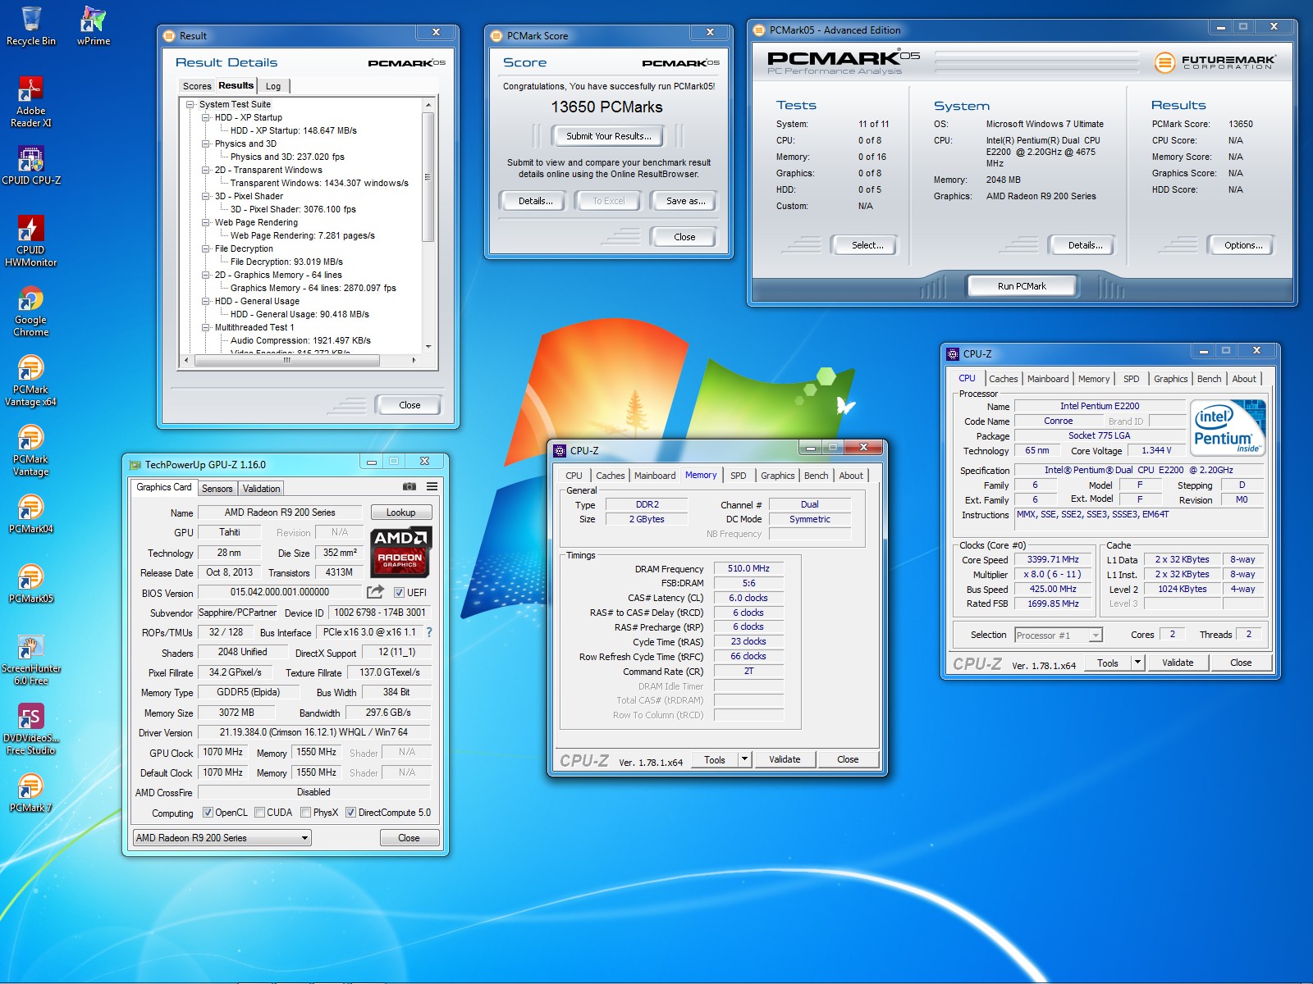1313x984 pixels.
Task: Click the GPU-Z Name field value
Action: [280, 512]
